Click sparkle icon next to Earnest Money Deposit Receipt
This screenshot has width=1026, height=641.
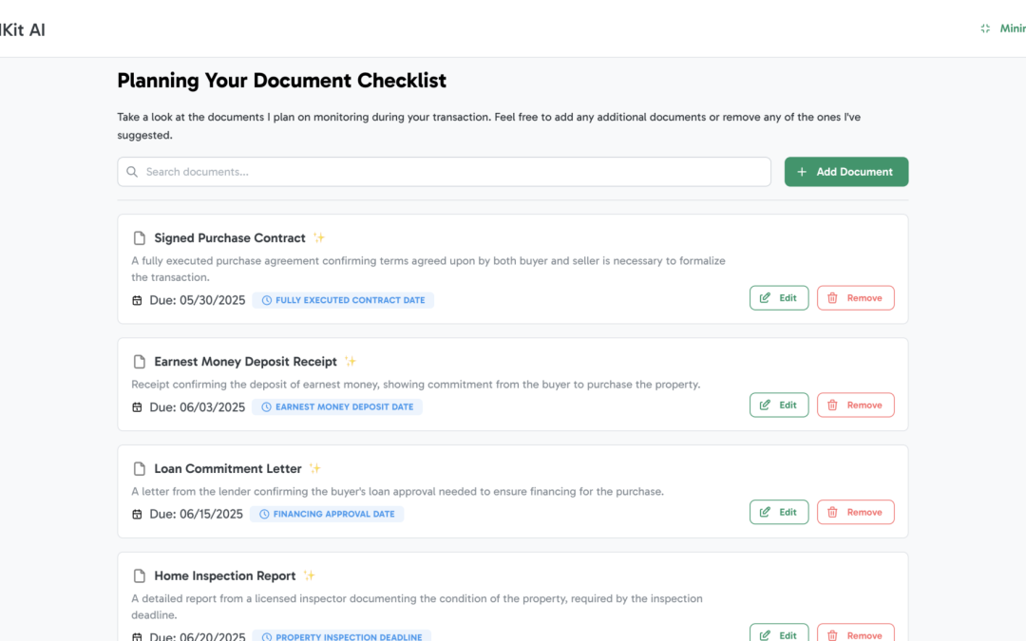point(351,362)
